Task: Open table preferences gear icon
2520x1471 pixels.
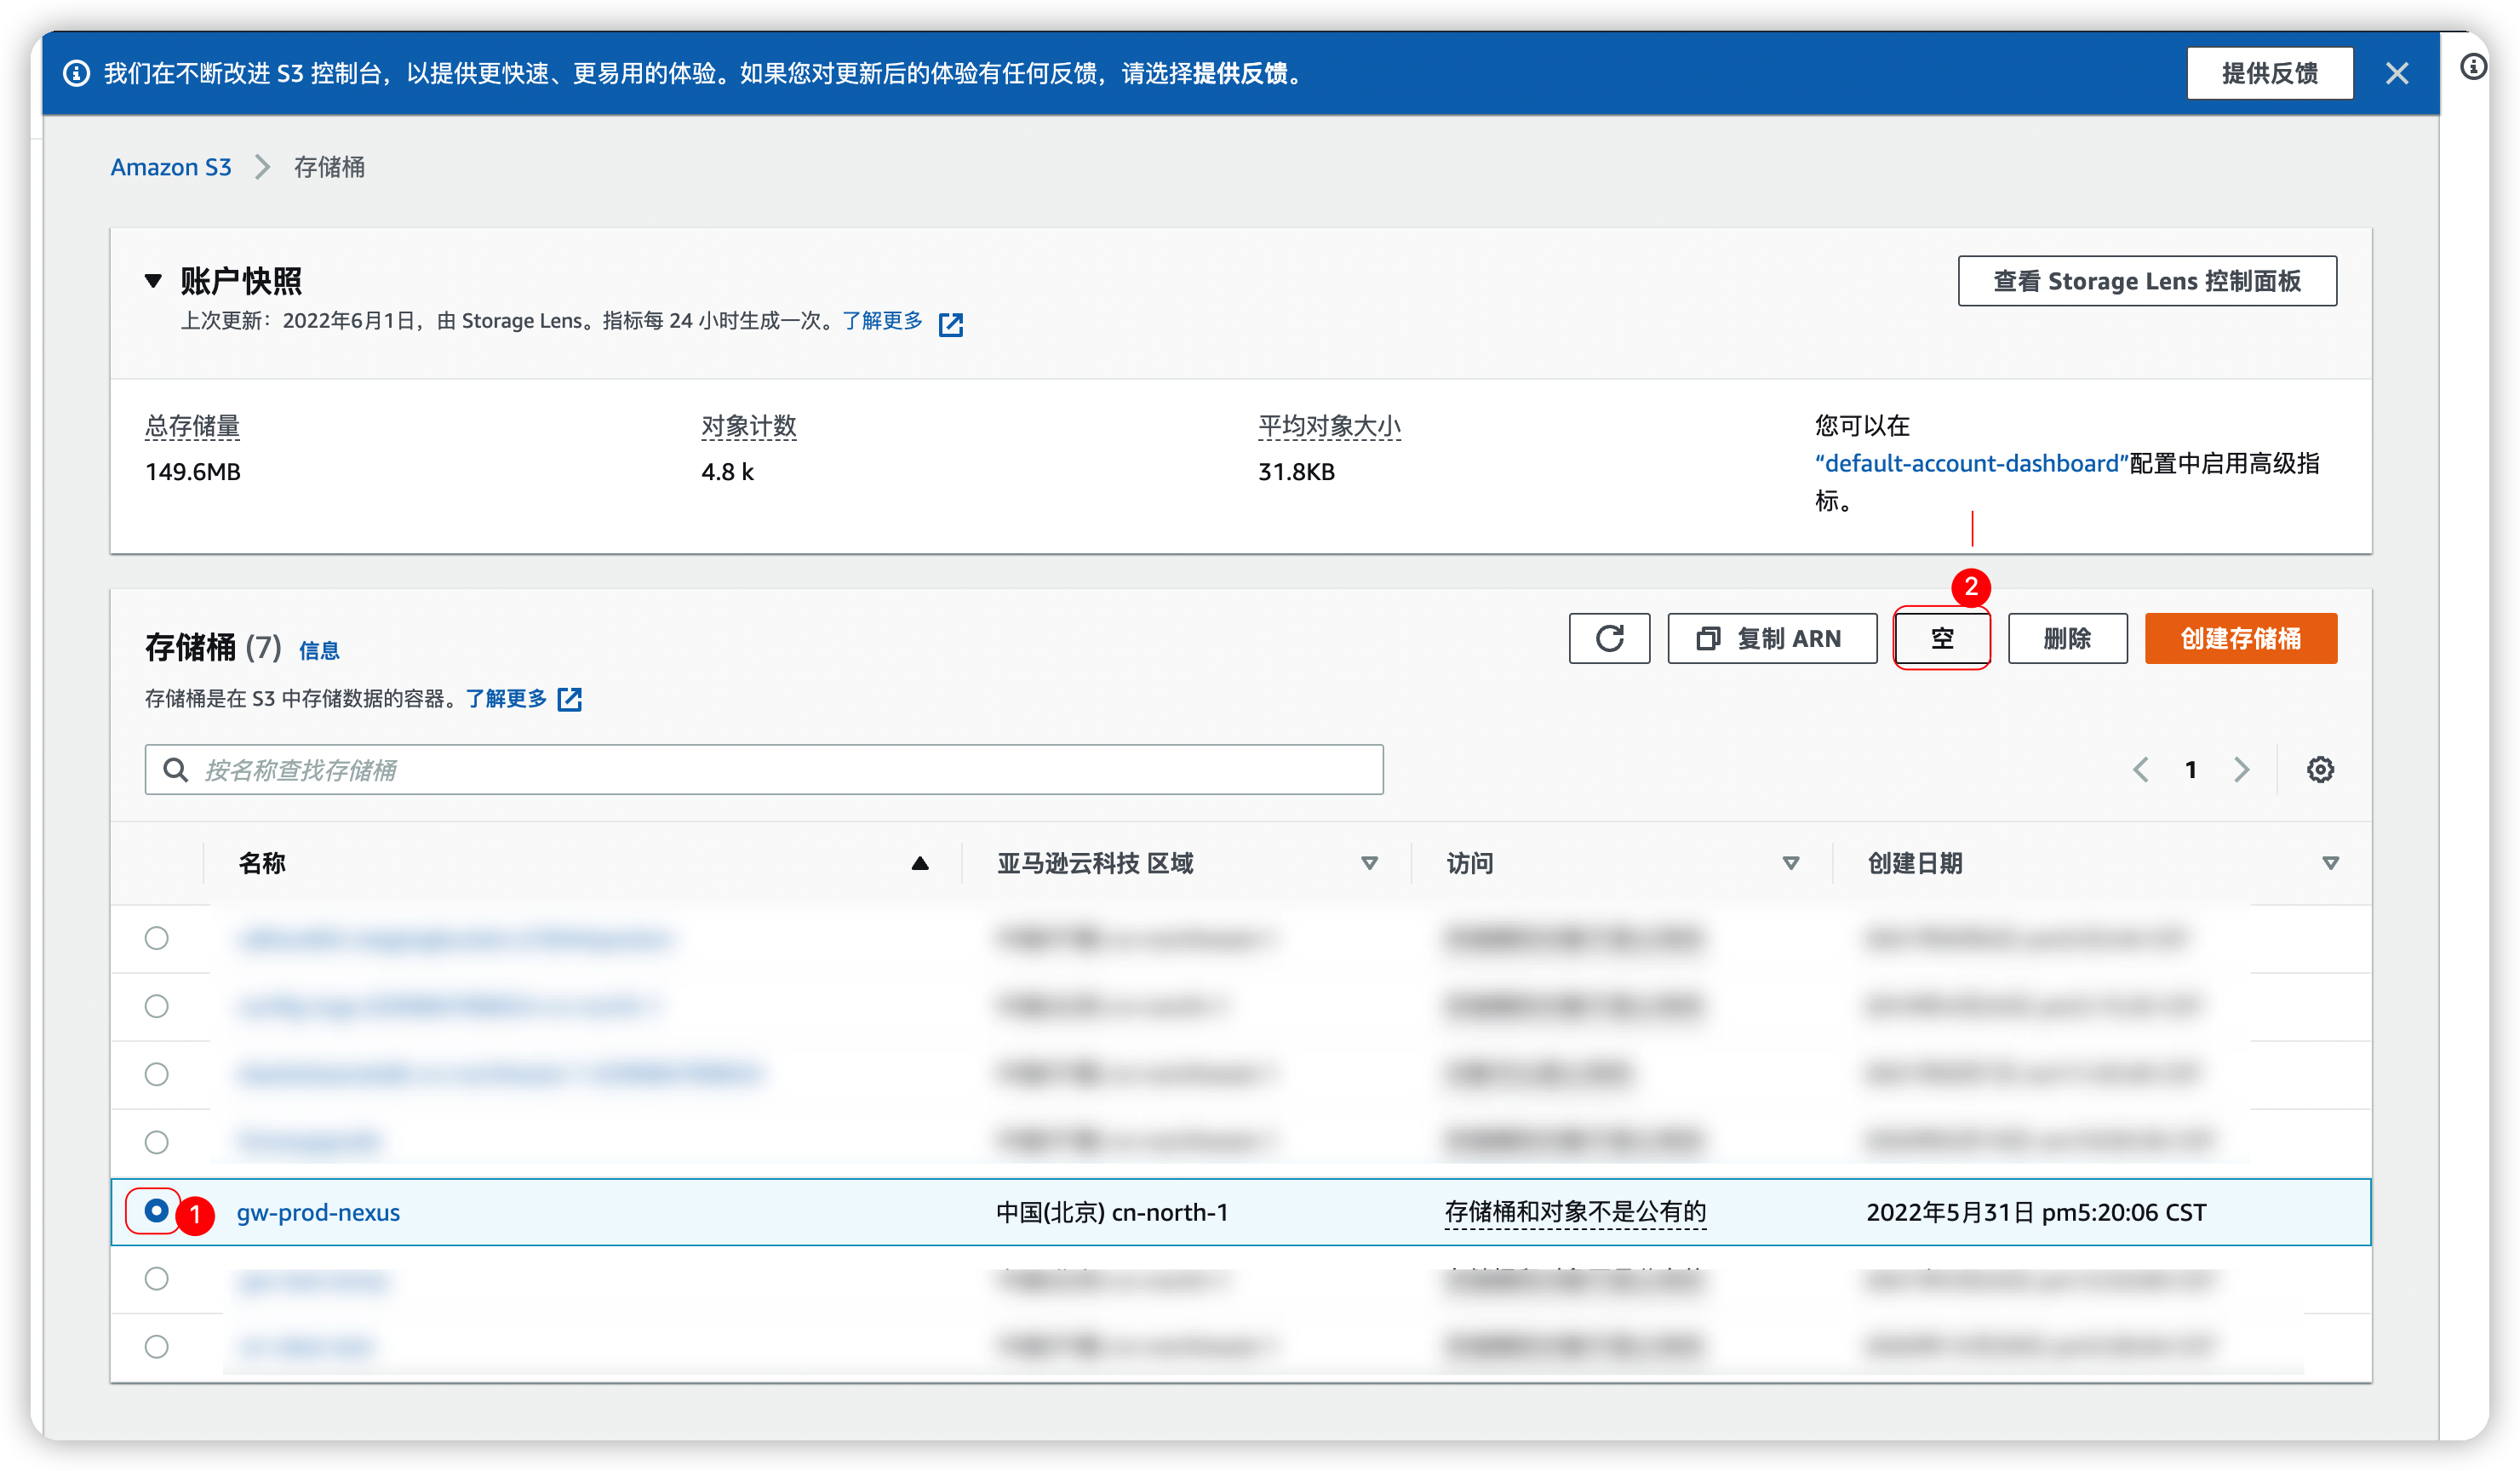Action: pyautogui.click(x=2320, y=769)
